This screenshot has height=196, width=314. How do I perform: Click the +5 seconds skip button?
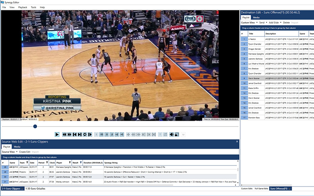click(122, 134)
